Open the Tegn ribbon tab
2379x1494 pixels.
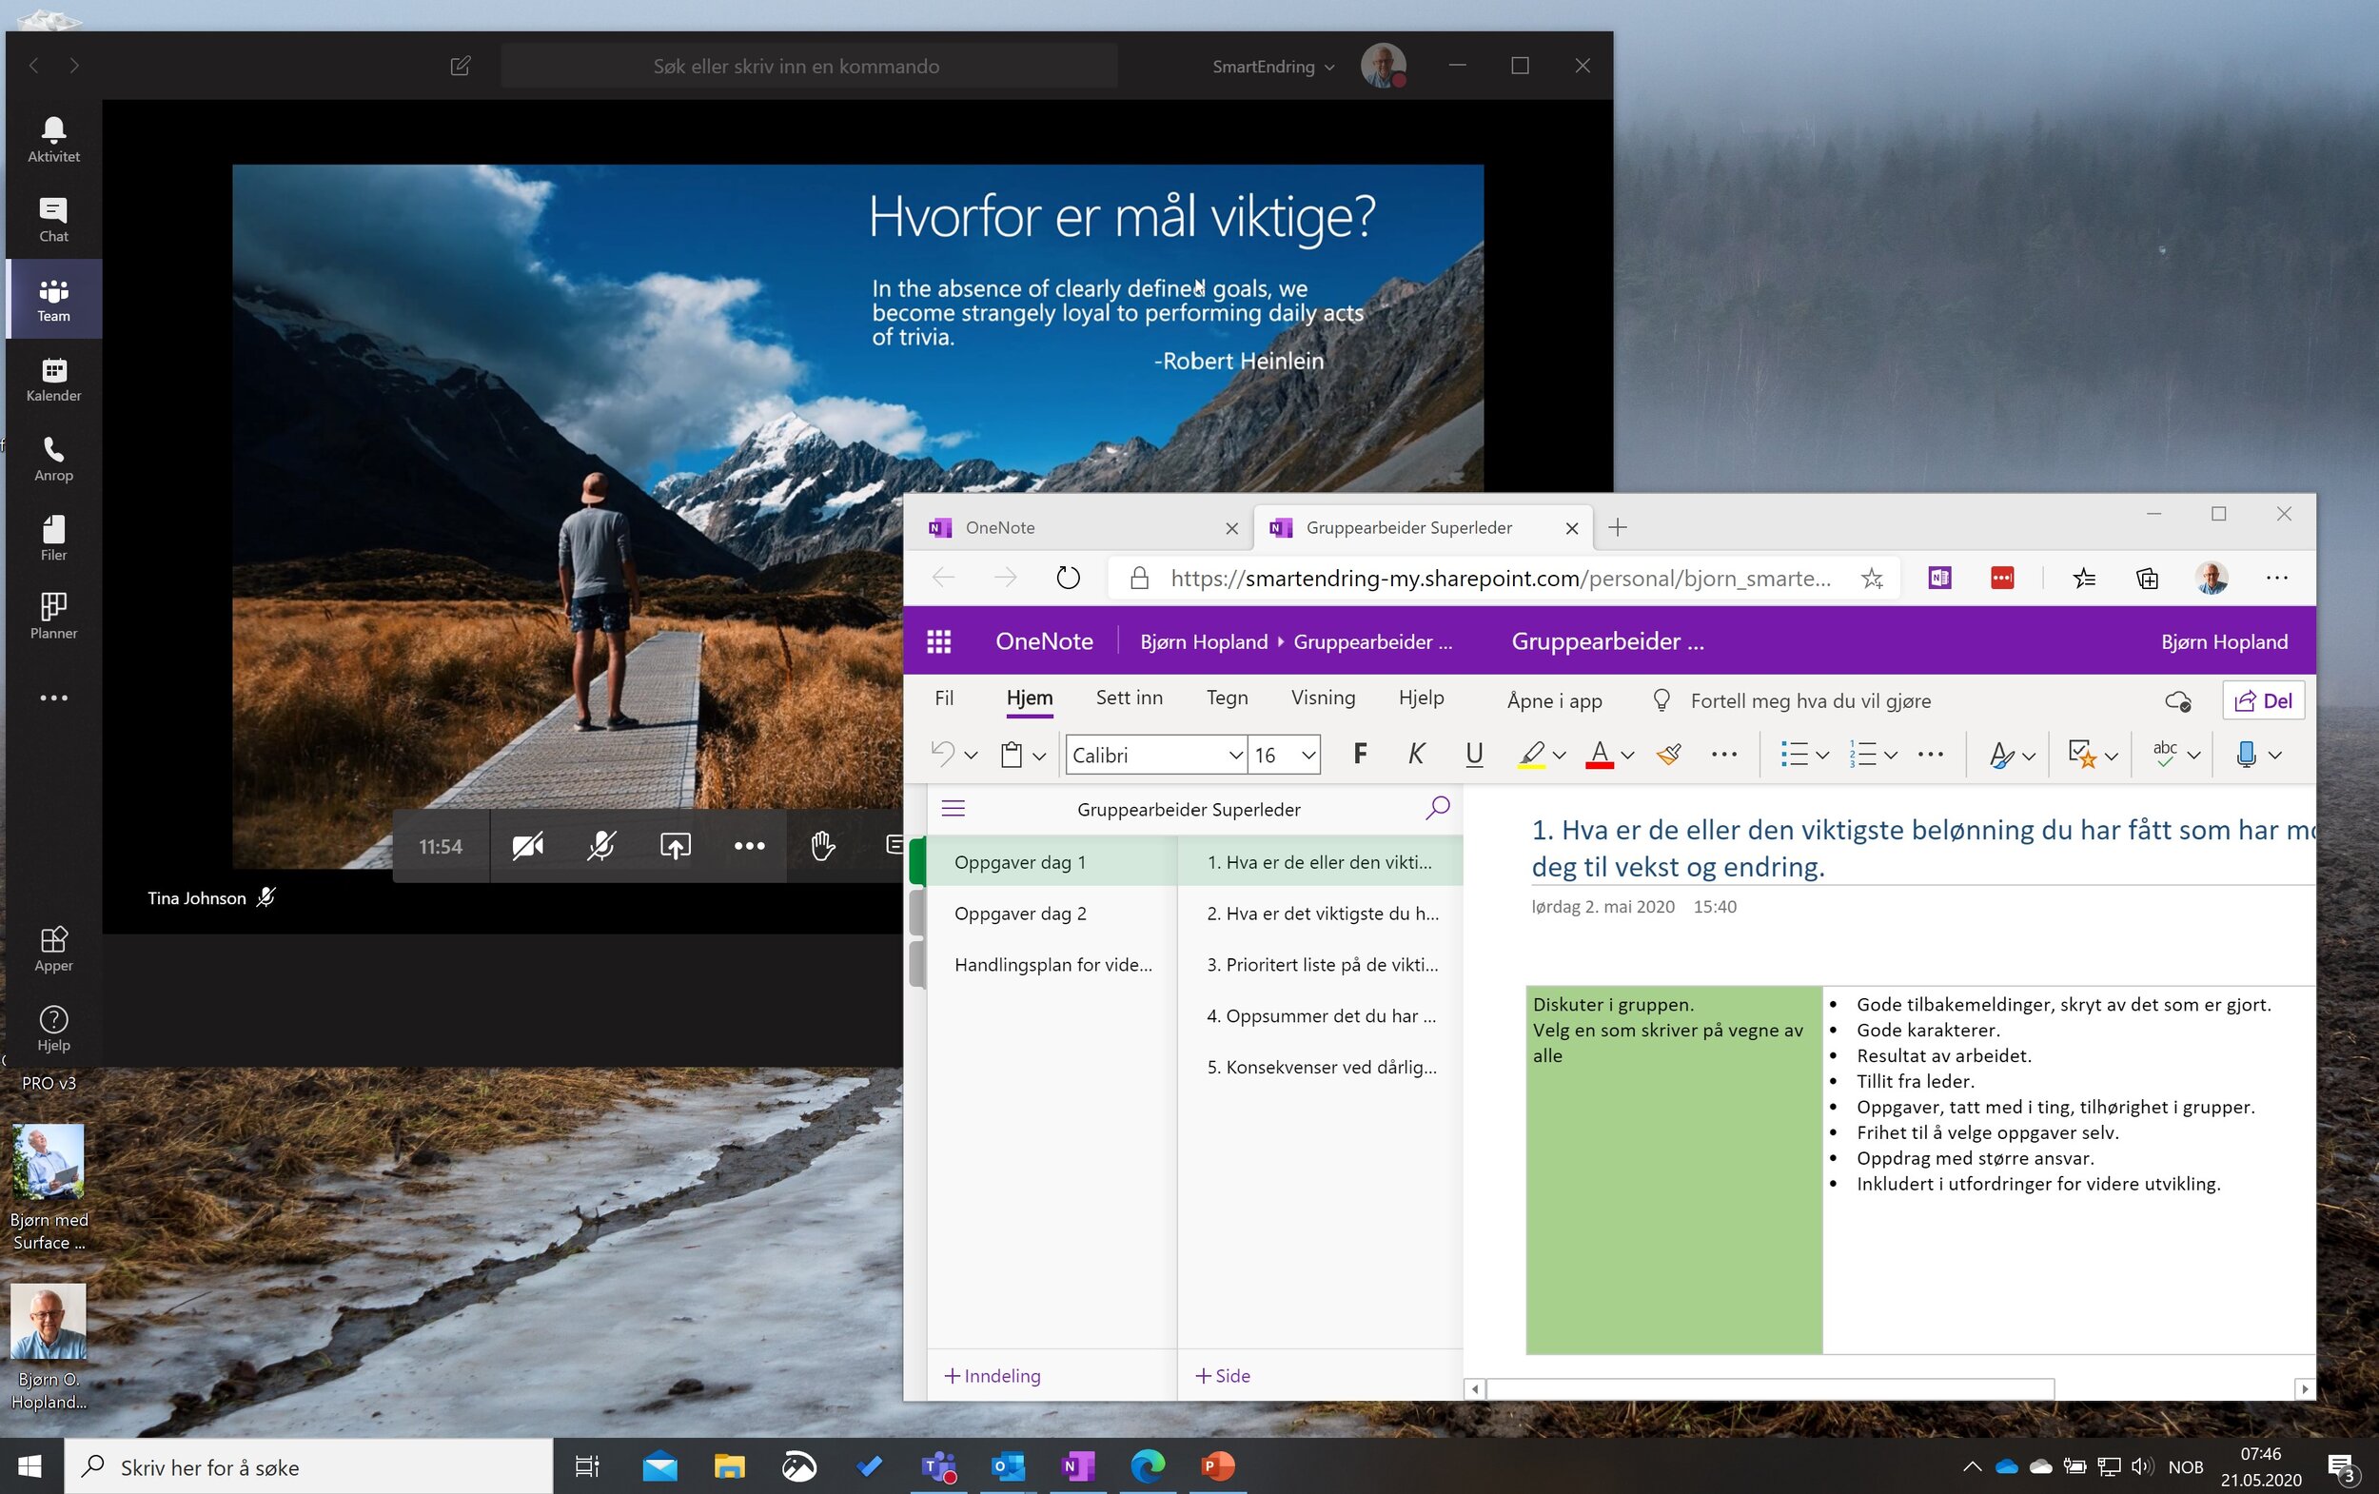[1226, 698]
